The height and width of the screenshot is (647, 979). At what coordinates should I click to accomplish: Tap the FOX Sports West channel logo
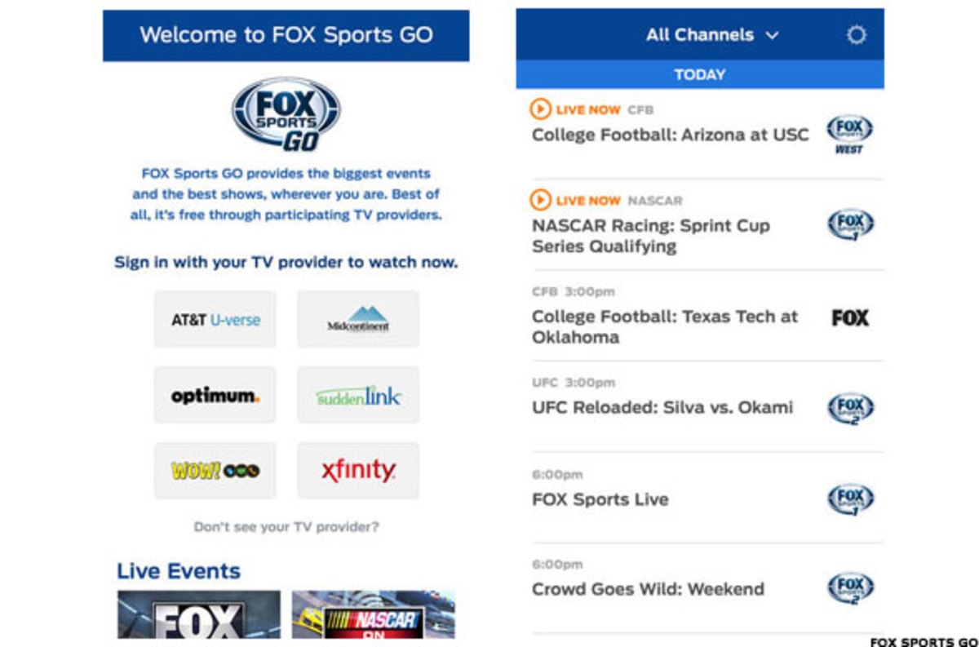(x=849, y=134)
